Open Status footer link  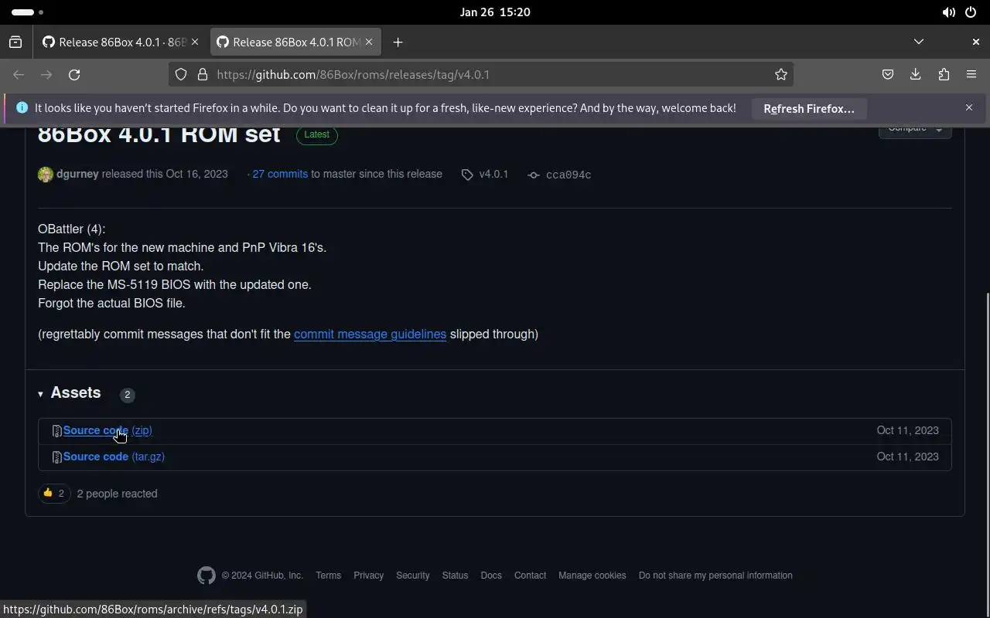(x=455, y=576)
